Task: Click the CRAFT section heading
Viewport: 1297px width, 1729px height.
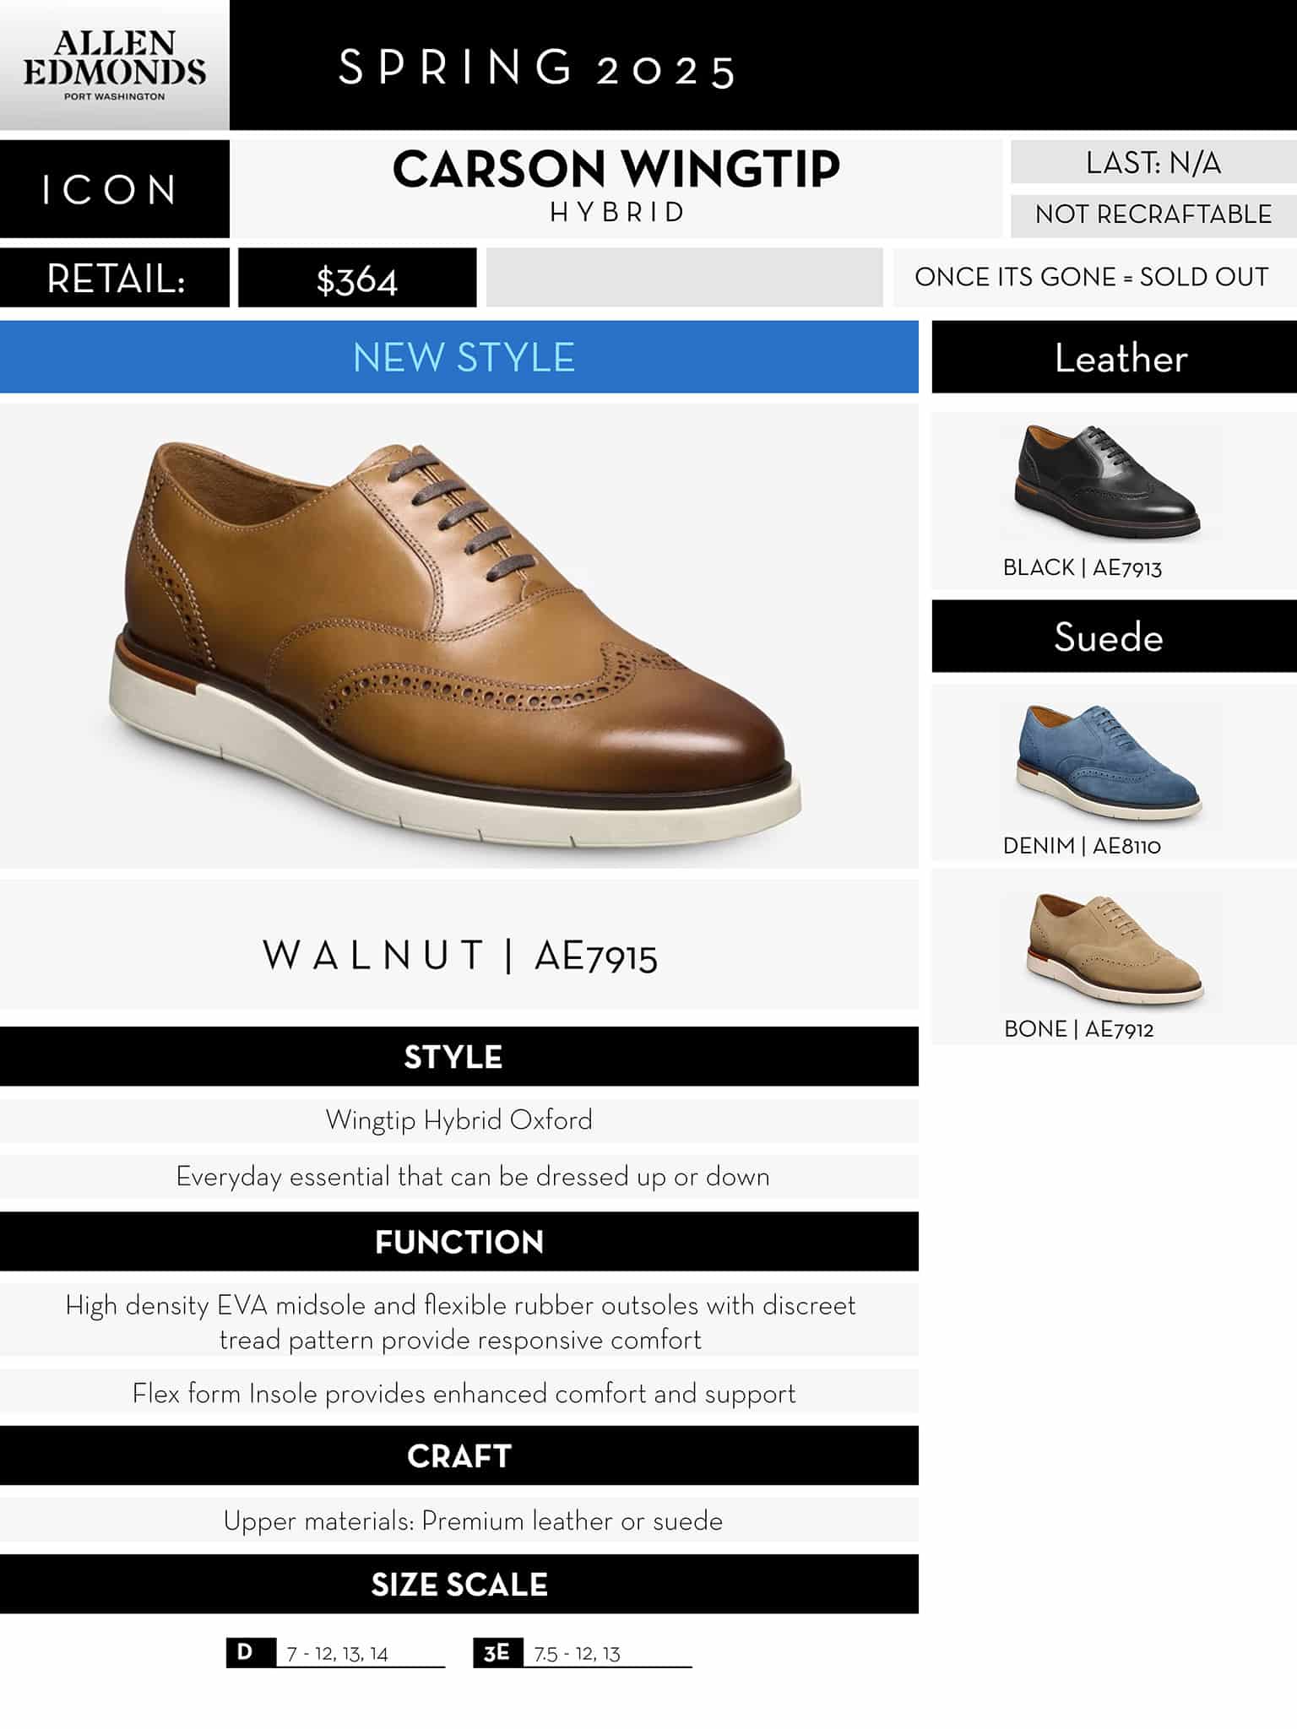Action: (x=459, y=1455)
